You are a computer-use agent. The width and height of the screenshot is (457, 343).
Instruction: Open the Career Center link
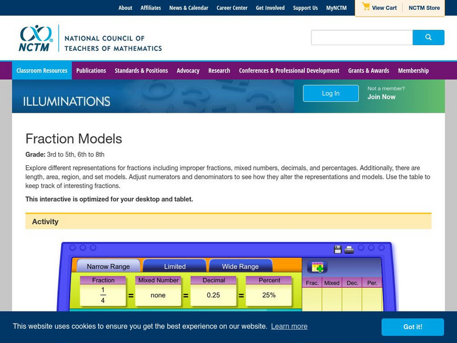click(232, 8)
